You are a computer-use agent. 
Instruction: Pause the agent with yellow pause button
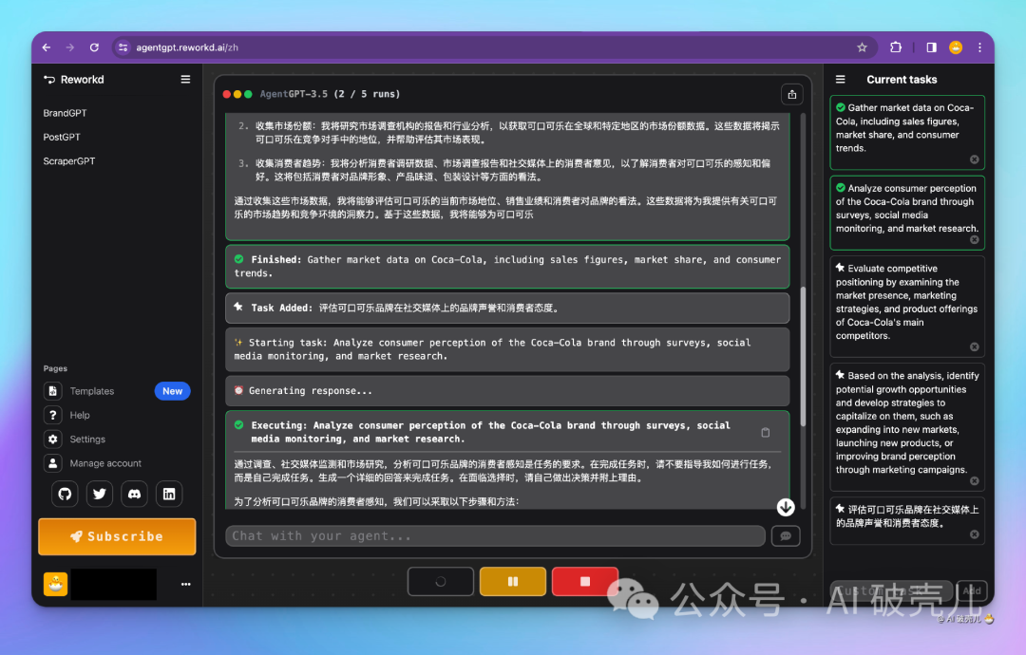[x=513, y=581]
